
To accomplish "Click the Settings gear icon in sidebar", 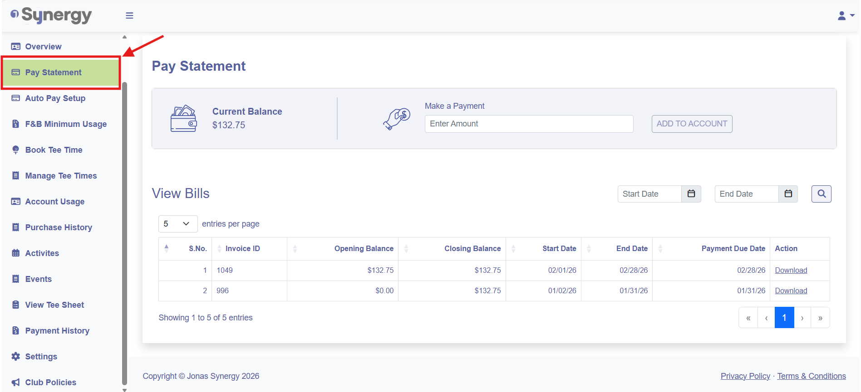I will (x=16, y=357).
